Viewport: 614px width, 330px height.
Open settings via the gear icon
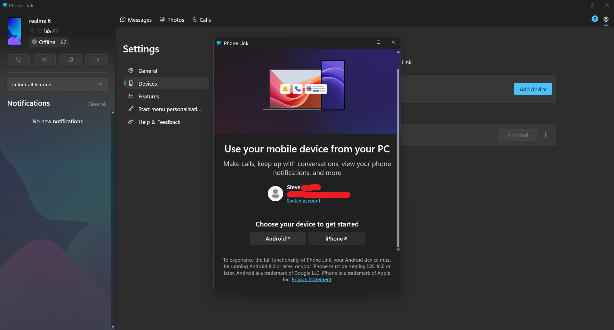pyautogui.click(x=606, y=19)
